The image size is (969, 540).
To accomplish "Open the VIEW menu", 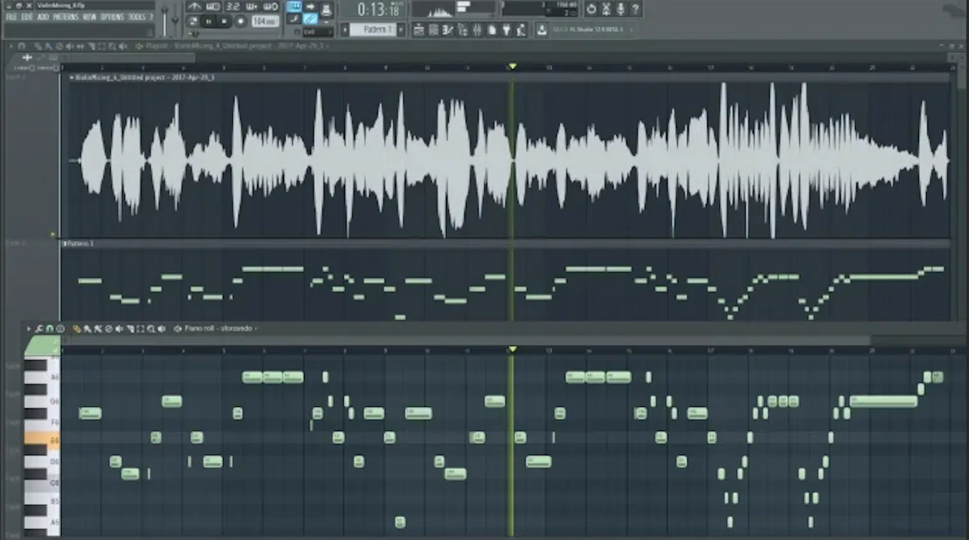I will (x=90, y=17).
